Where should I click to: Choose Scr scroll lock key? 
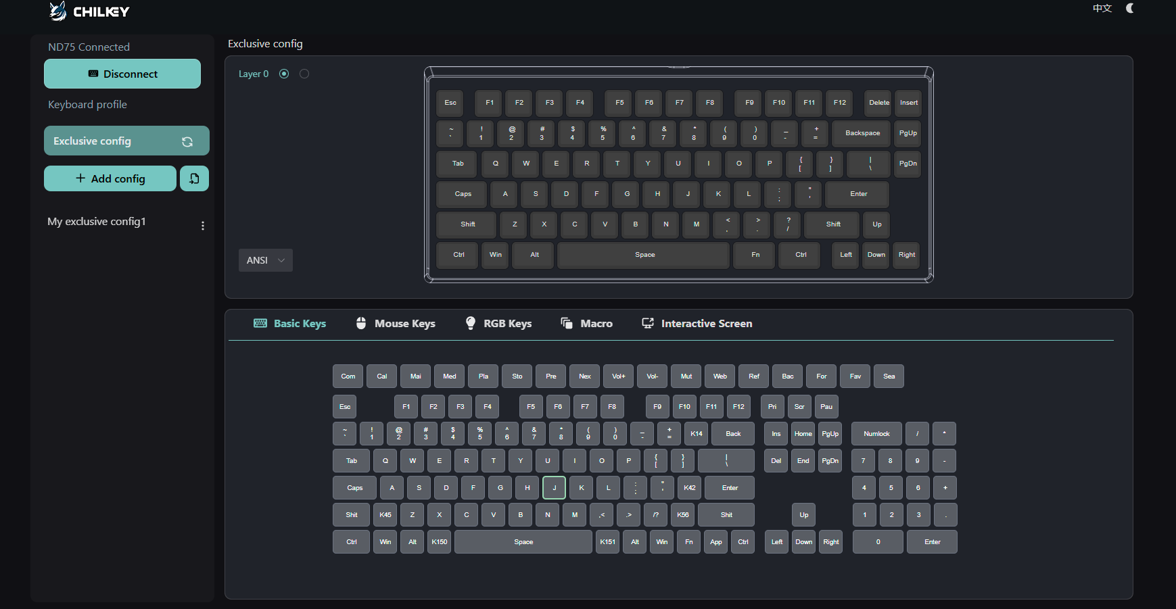(x=799, y=407)
